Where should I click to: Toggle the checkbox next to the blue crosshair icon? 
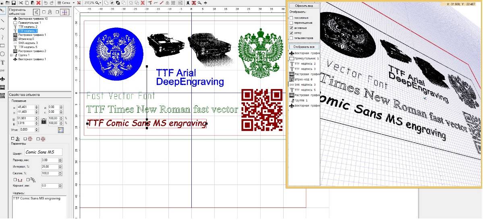point(57,12)
